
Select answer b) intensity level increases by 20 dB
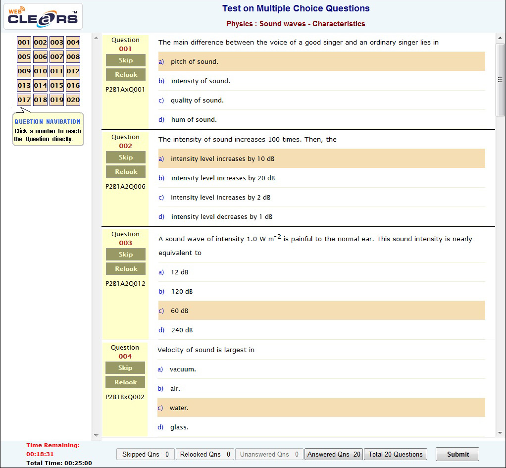tap(321, 178)
